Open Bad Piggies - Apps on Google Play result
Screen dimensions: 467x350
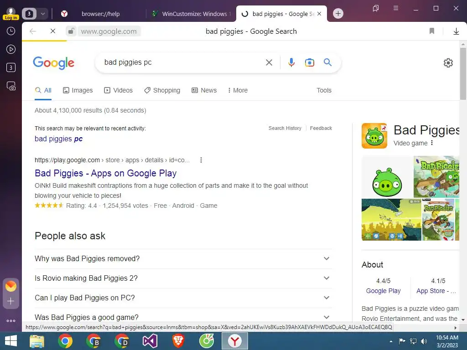coord(106,173)
